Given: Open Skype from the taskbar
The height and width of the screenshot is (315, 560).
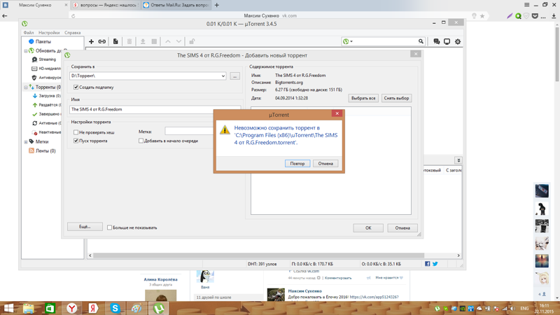Looking at the screenshot, I should coord(115,308).
